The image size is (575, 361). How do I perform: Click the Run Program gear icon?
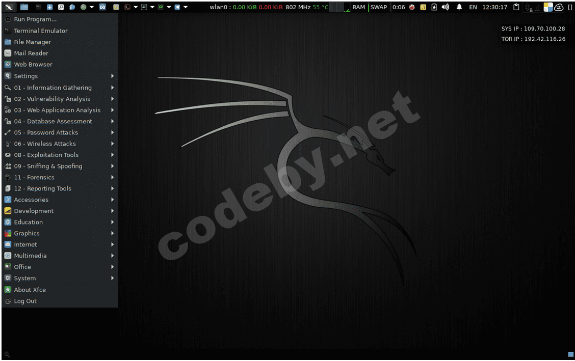click(8, 19)
